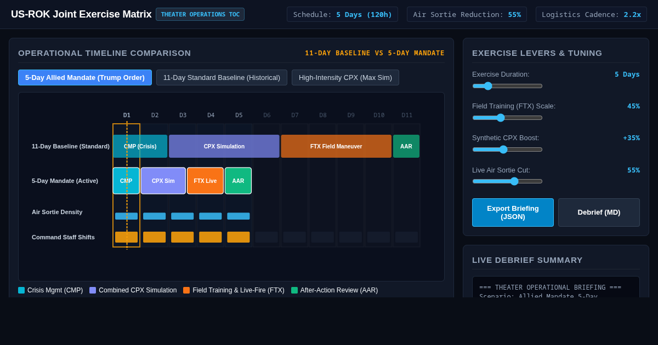Select baseline AAR block on D11
Viewport: 658px width, 345px height.
pos(406,146)
